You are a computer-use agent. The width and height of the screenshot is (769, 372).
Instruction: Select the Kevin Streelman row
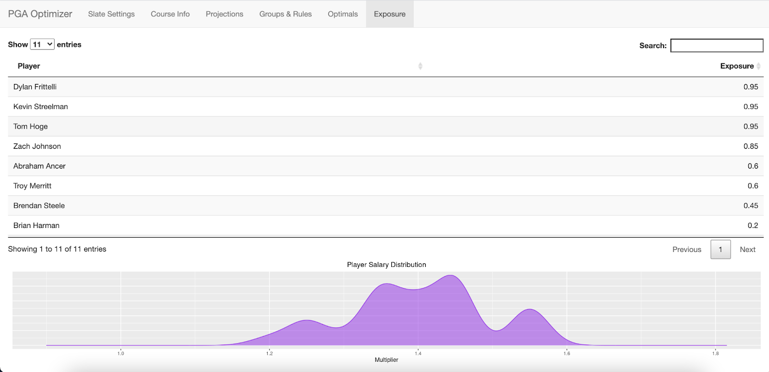point(385,107)
